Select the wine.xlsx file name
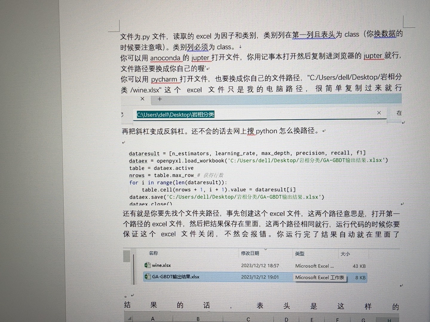This screenshot has height=322, width=430. (161, 265)
